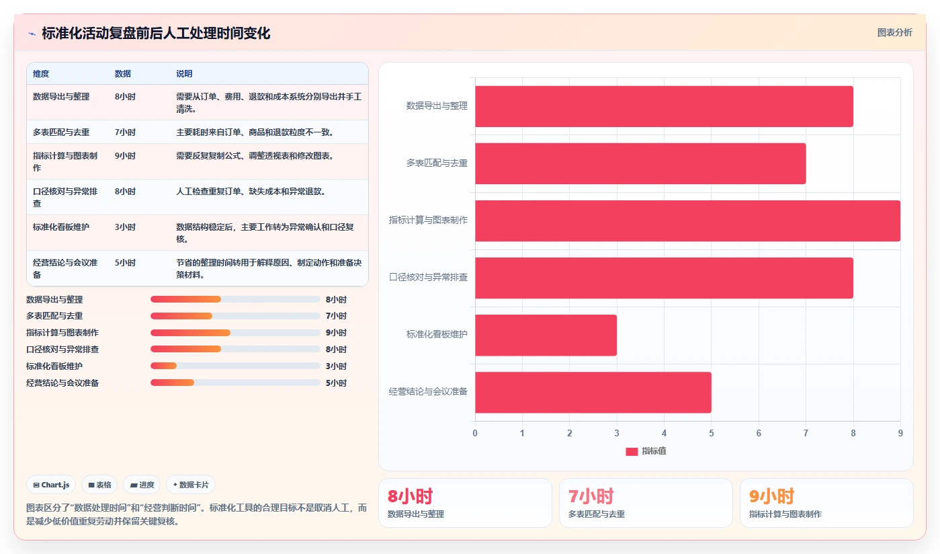Click the chart bar for 数据导出与整理
The width and height of the screenshot is (940, 554).
point(664,106)
